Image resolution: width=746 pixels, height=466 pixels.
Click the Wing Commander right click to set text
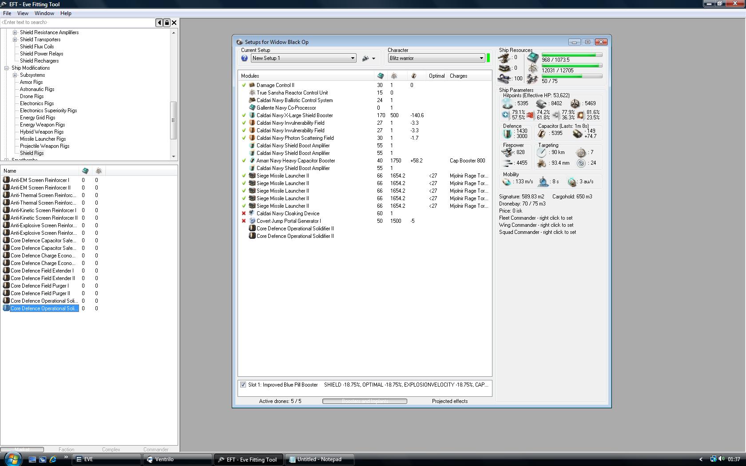pyautogui.click(x=536, y=225)
